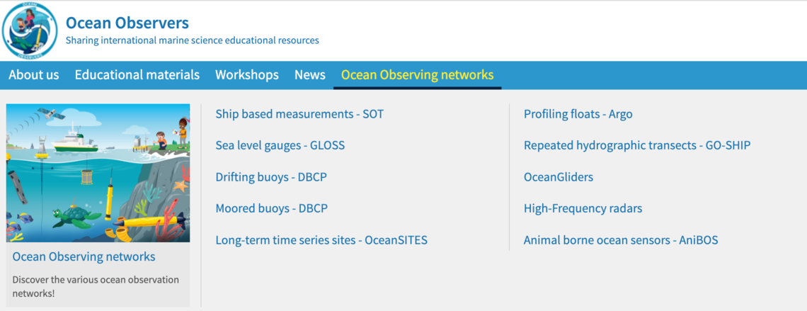Screen dimensions: 807x311
Task: Open the OceanGliders link
Action: click(559, 177)
